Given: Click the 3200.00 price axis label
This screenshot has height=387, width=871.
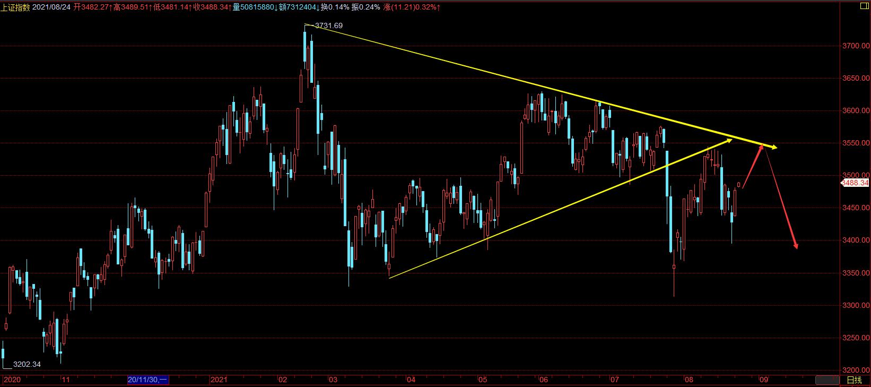Looking at the screenshot, I should [x=857, y=370].
